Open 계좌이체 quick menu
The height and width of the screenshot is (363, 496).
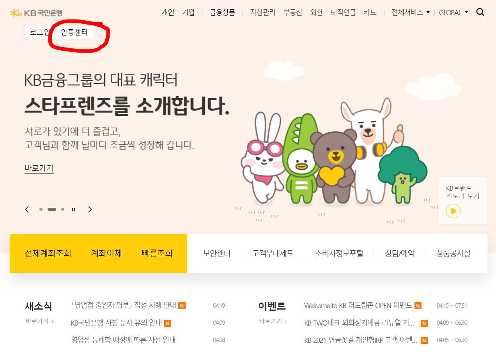(106, 253)
